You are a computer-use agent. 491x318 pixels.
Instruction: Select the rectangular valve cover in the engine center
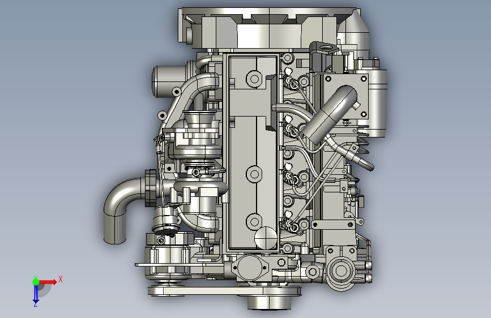click(253, 153)
